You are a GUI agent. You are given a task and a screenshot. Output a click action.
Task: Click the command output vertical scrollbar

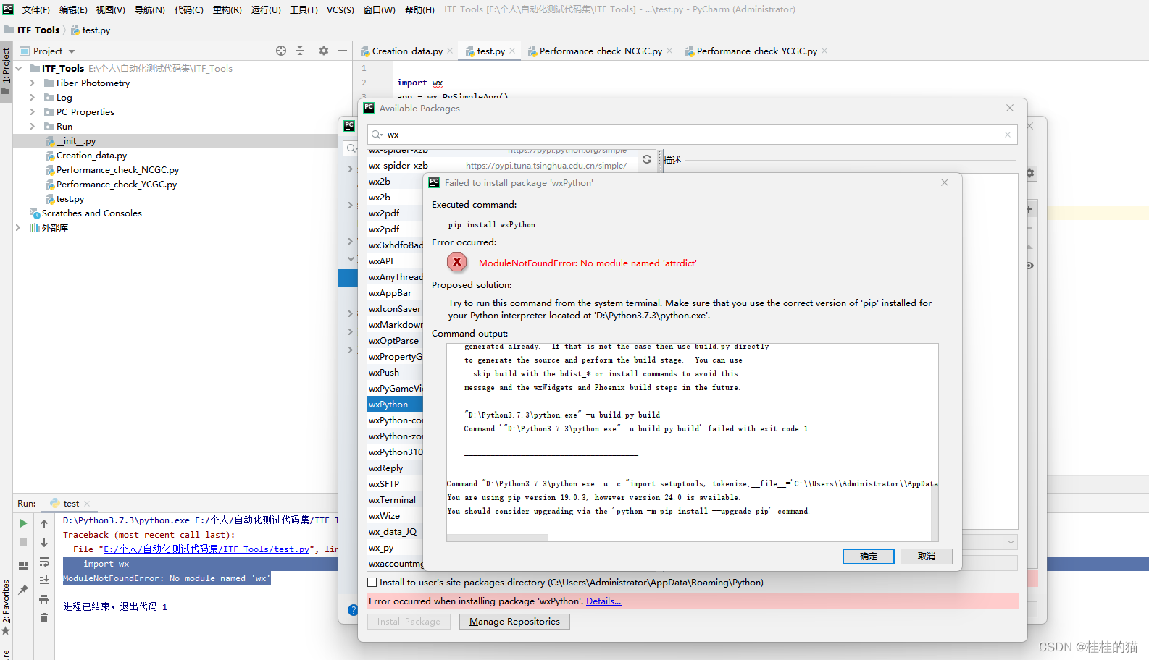tap(935, 441)
